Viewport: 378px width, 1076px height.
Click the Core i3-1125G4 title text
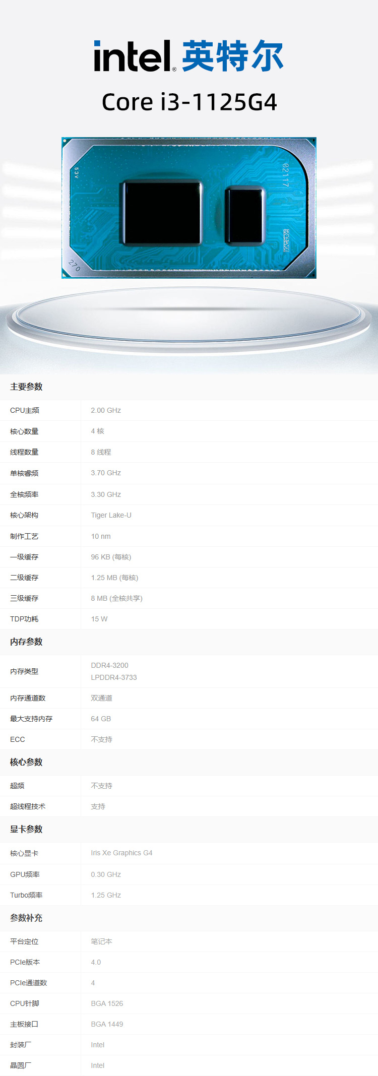point(189,102)
